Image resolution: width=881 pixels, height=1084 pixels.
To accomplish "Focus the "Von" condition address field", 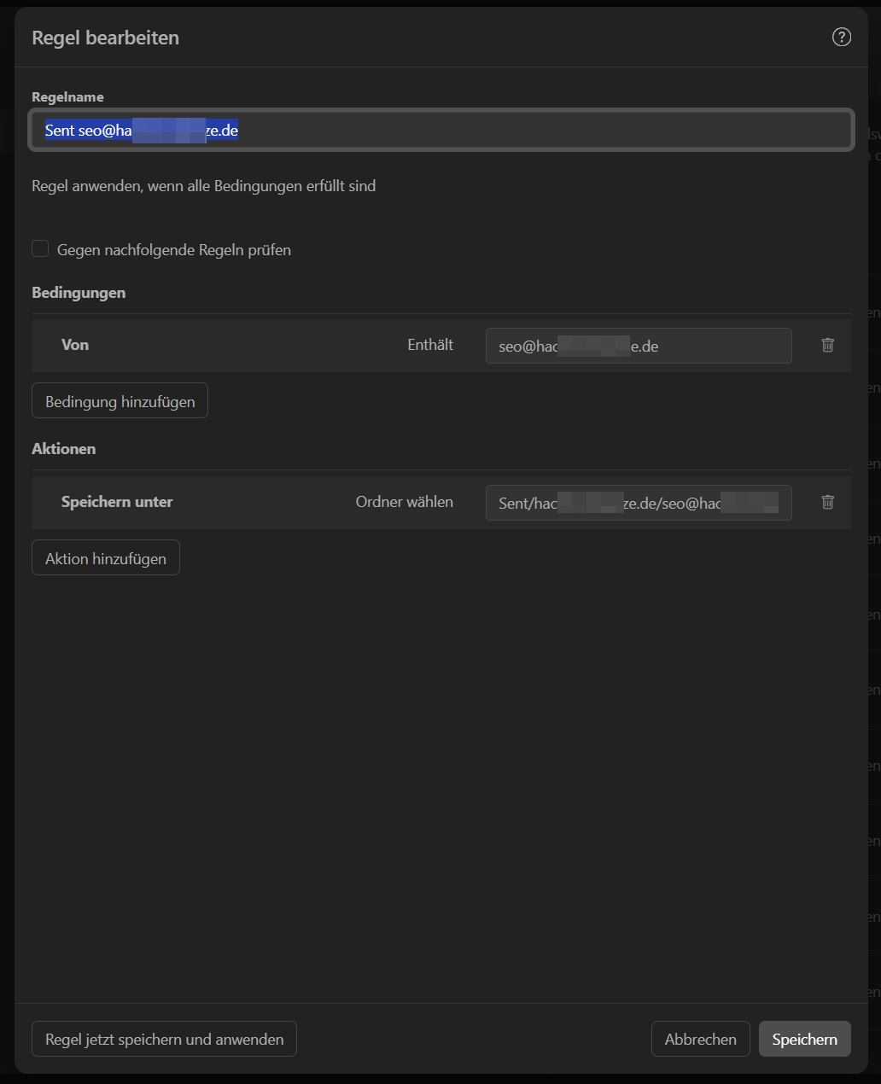I will pyautogui.click(x=638, y=347).
